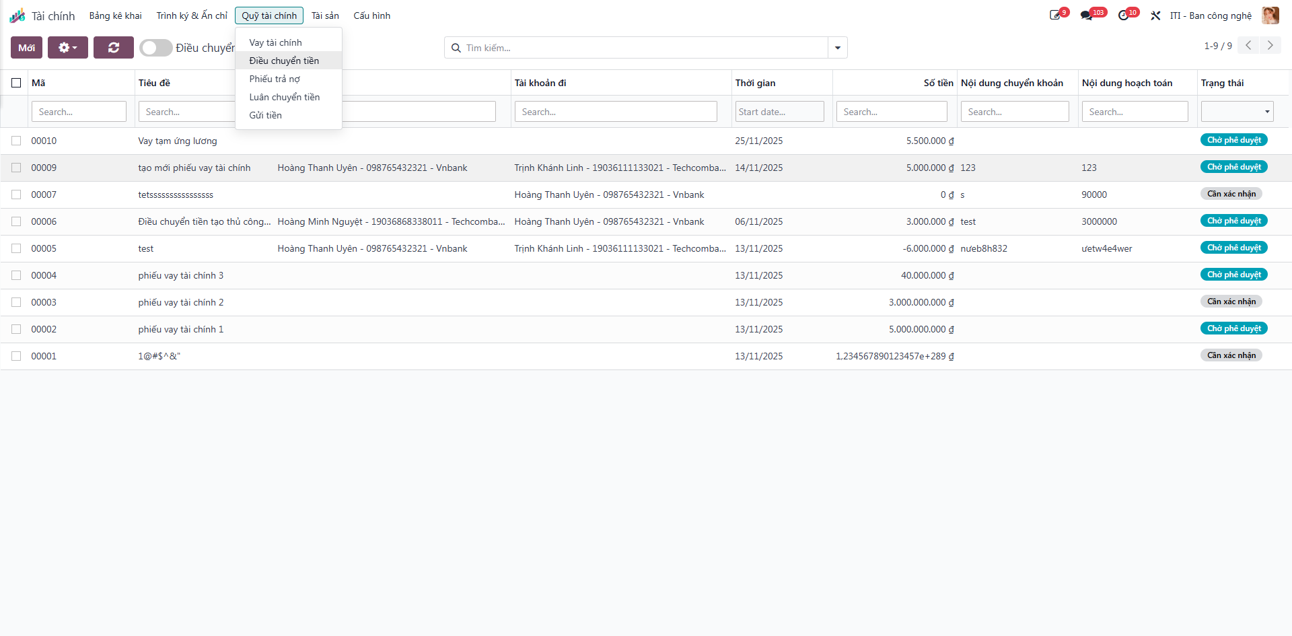Viewport: 1292px width, 636px height.
Task: Select Điều chuyển tiền from the menu
Action: pyautogui.click(x=288, y=61)
